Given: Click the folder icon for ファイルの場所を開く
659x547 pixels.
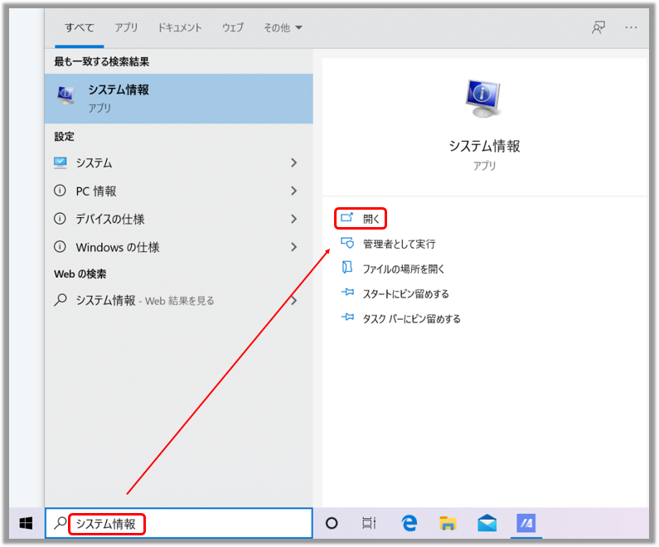Looking at the screenshot, I should point(347,267).
